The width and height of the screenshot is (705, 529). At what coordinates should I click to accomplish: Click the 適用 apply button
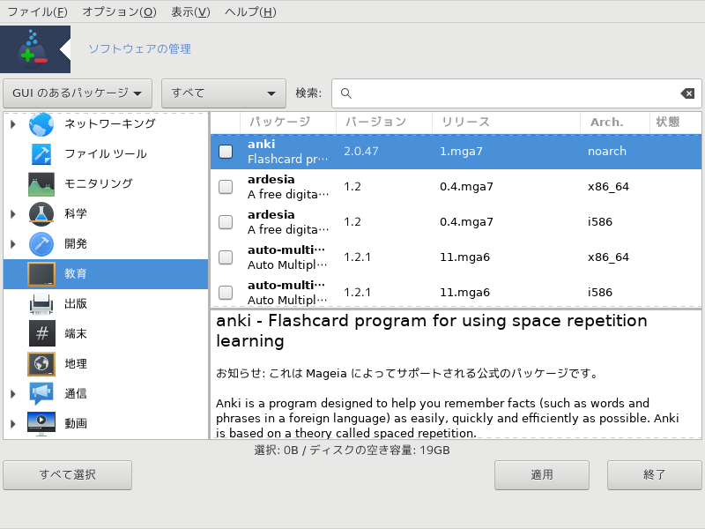pyautogui.click(x=542, y=475)
